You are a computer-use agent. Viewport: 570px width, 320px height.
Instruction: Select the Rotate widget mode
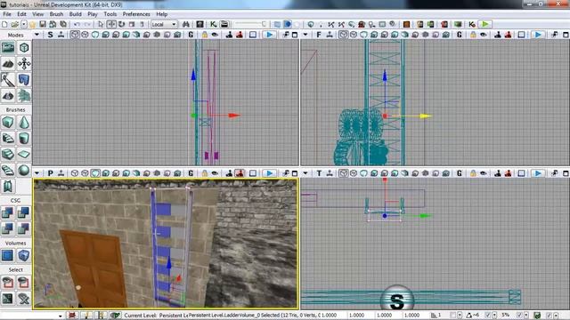pyautogui.click(x=121, y=24)
